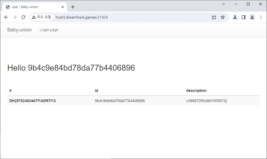Viewport: 267px width, 159px height.
Task: Click the Baby-union brand link
Action: tap(19, 30)
